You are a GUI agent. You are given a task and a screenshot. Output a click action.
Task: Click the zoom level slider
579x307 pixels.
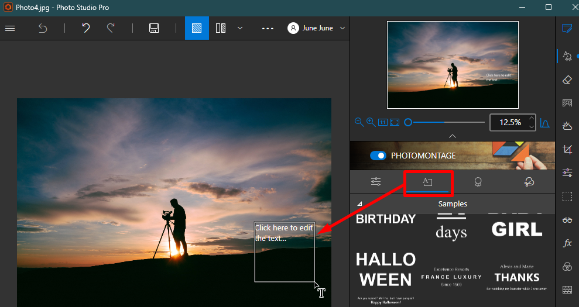click(x=445, y=122)
